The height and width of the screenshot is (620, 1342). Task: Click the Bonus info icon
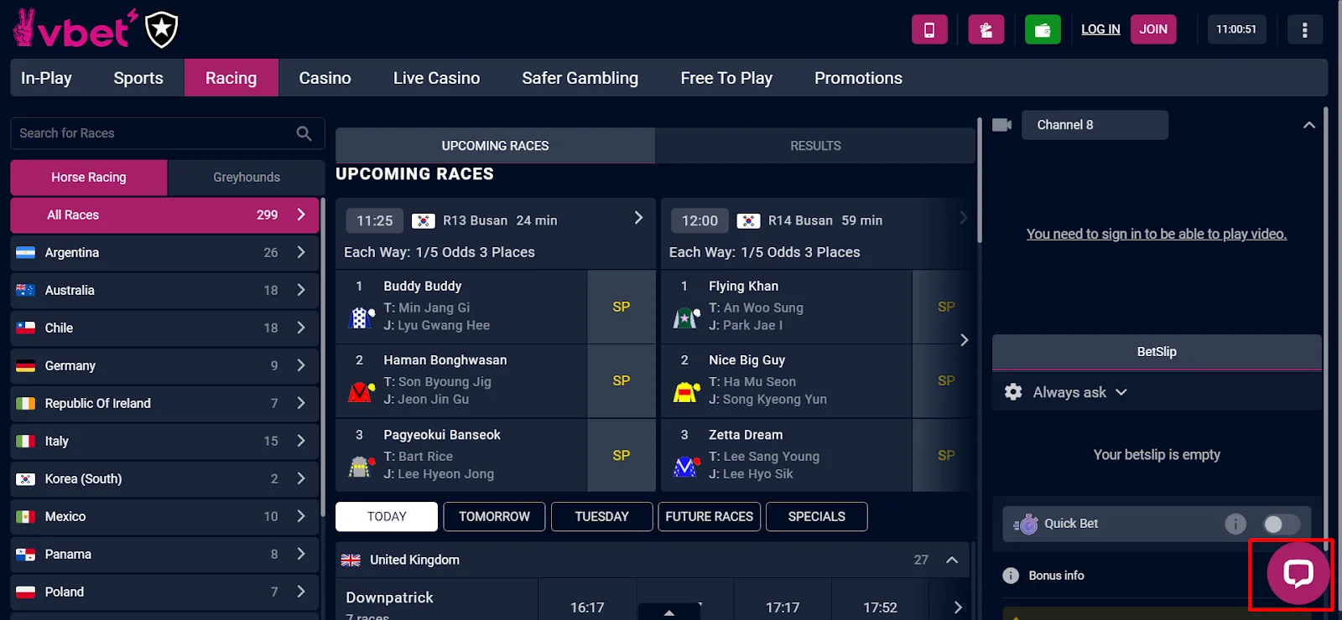[1011, 576]
